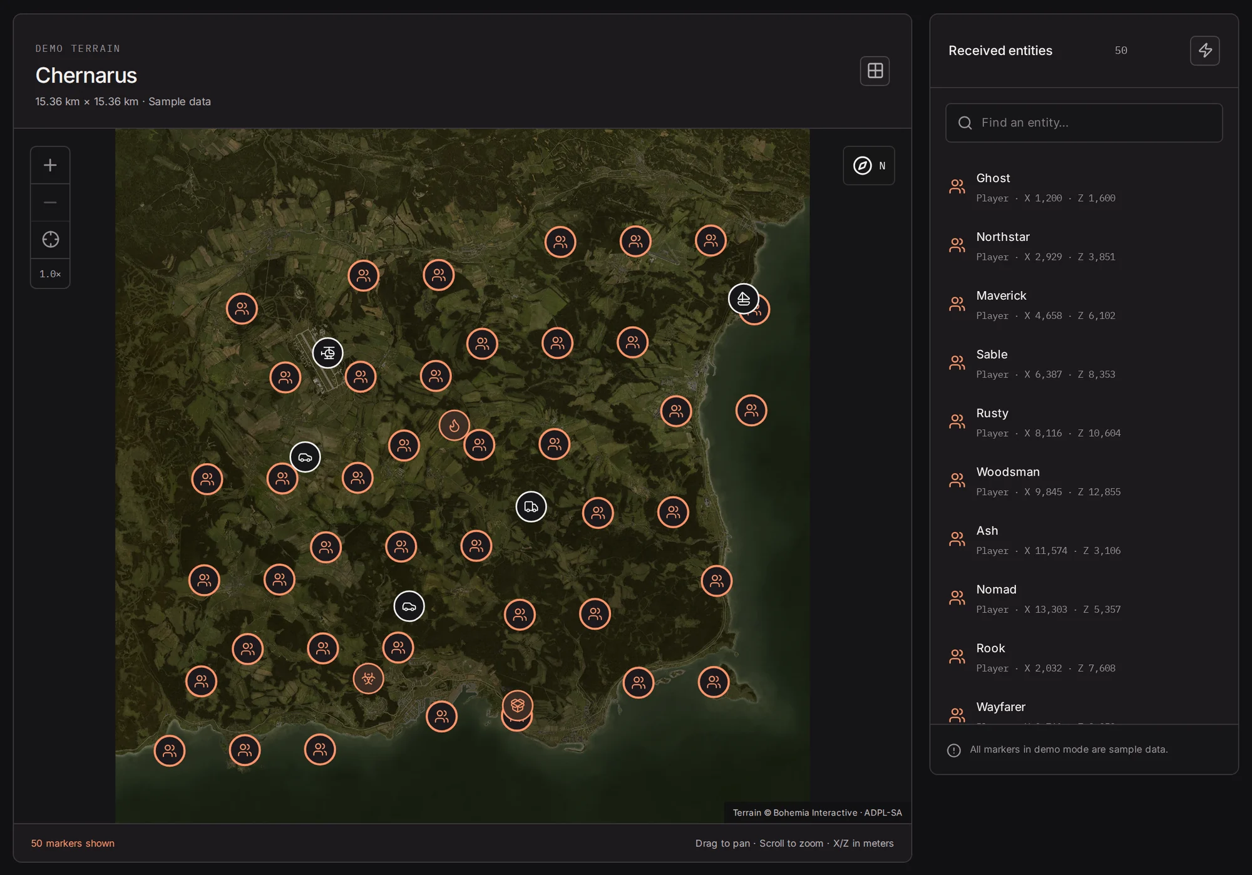Click the Chernarus terrain title
The image size is (1252, 875).
86,75
